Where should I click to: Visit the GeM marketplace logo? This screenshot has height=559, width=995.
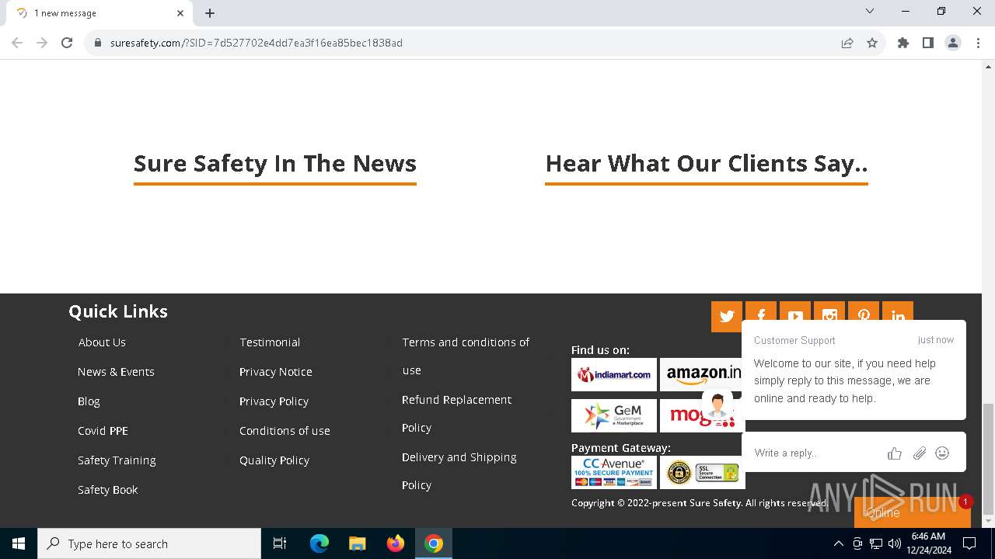614,416
